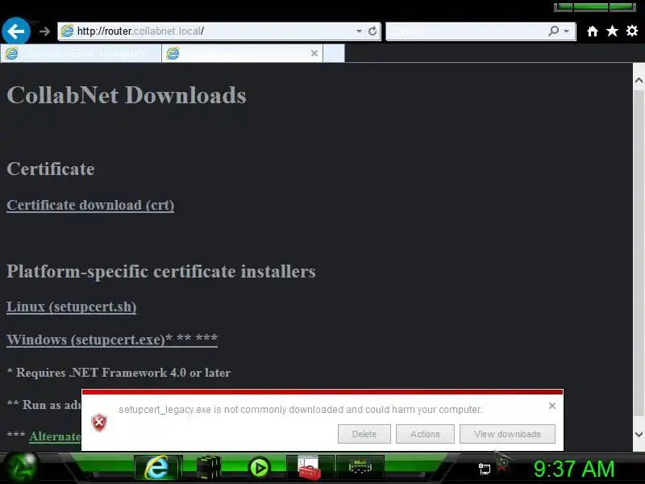Open the address bar dropdown arrow

pos(359,31)
